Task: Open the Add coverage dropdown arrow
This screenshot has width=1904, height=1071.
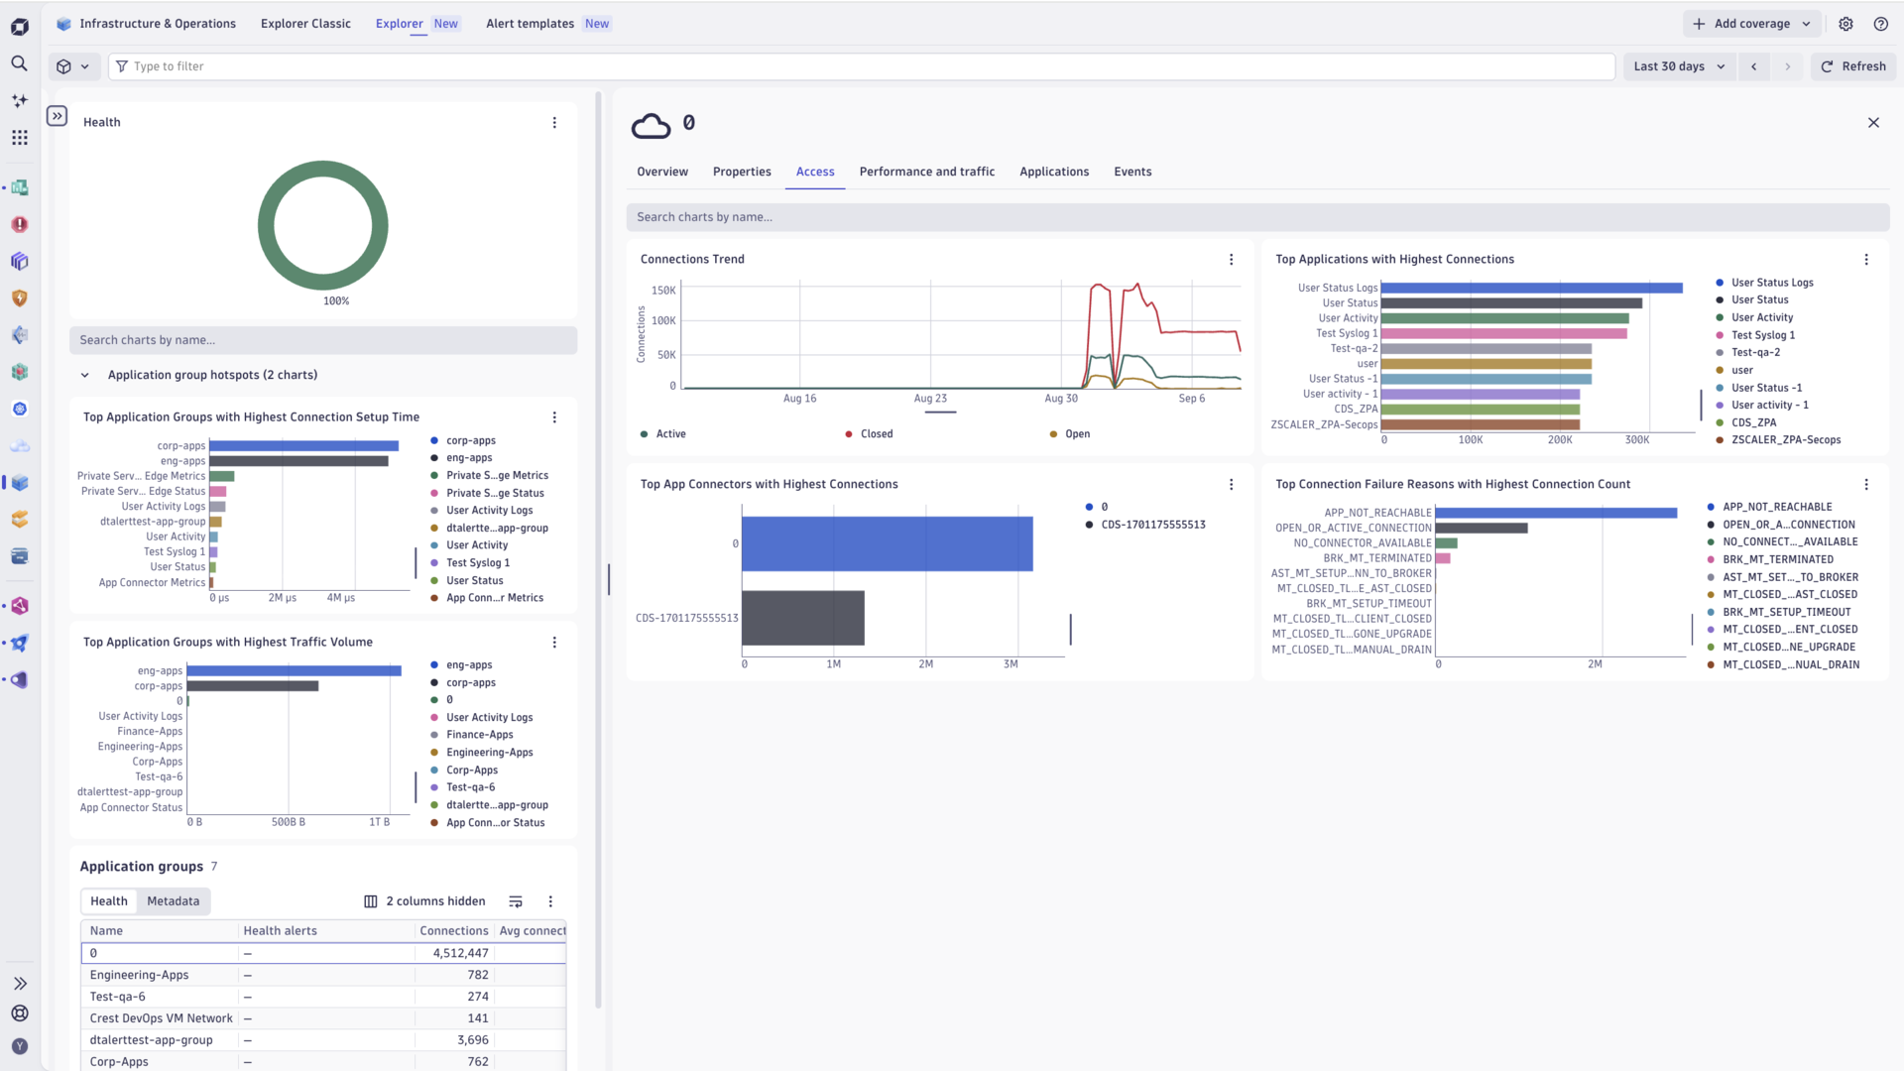Action: tap(1806, 24)
